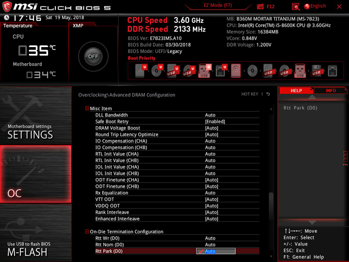Open ODT Finetune (CHA) [Auto] options
This screenshot has width=349, height=262.
[212, 180]
